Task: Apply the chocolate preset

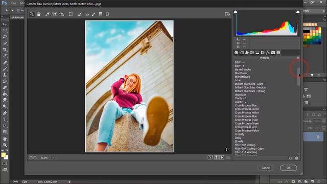Action: (241, 95)
